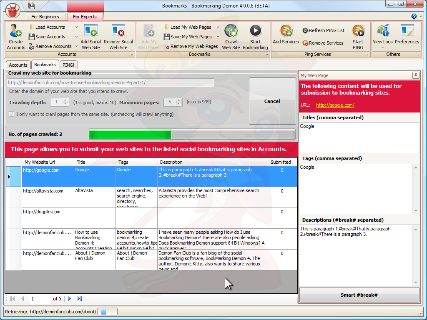The image size is (427, 320).
Task: Open Others group dialog launcher
Action: click(x=418, y=55)
